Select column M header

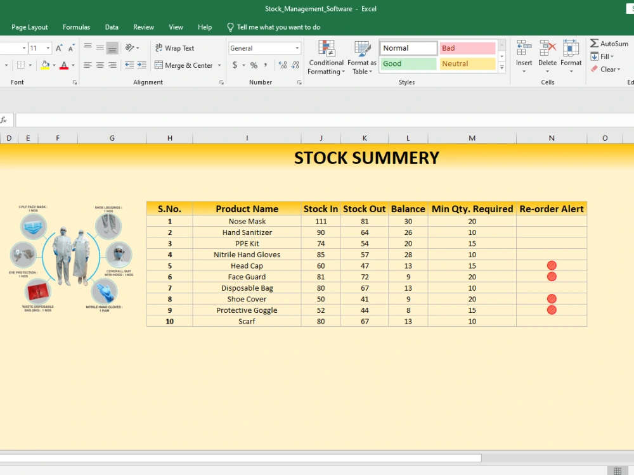pyautogui.click(x=472, y=138)
